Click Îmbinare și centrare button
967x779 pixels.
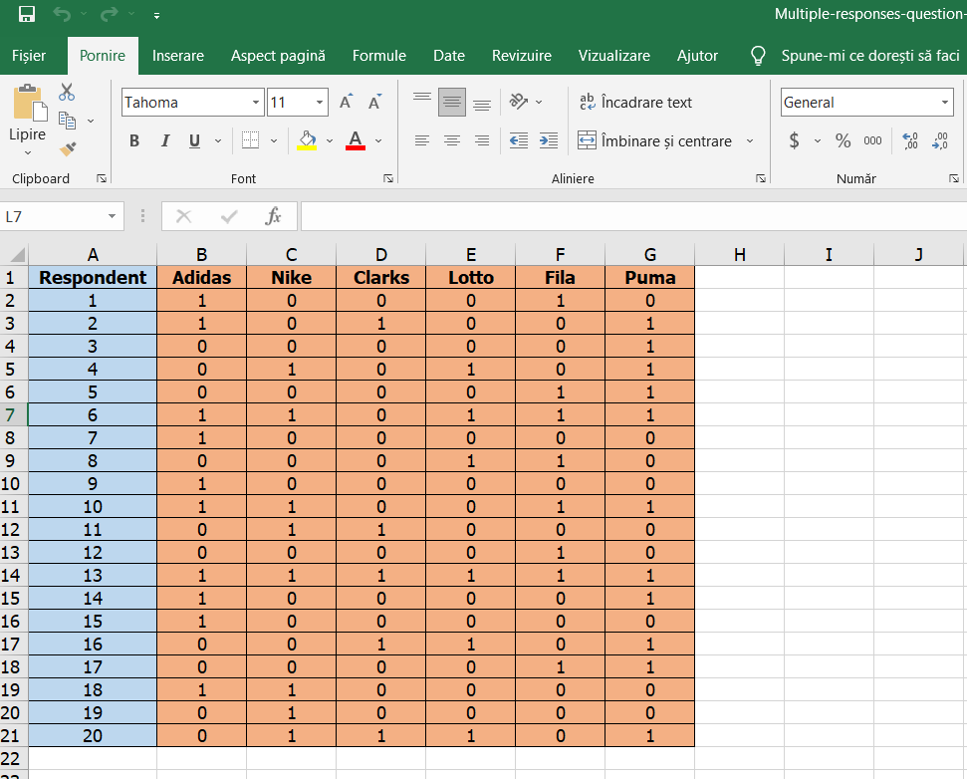[x=655, y=141]
